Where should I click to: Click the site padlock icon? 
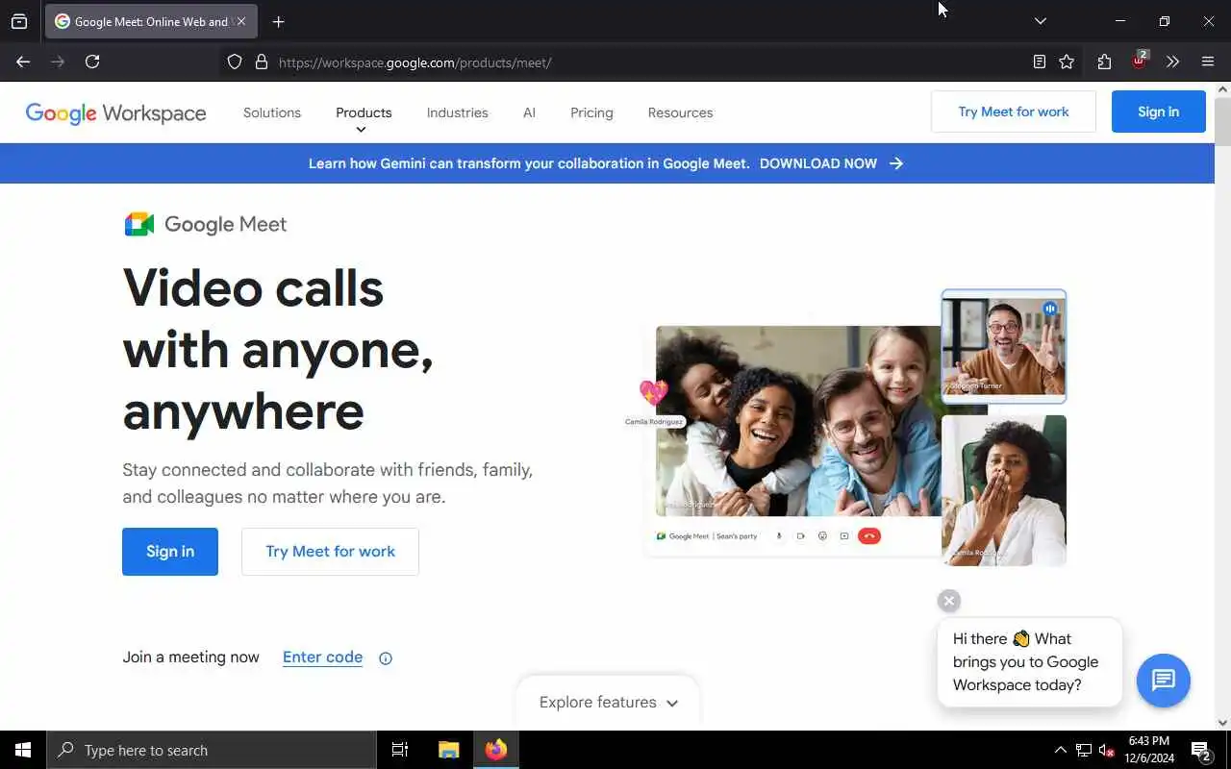261,62
